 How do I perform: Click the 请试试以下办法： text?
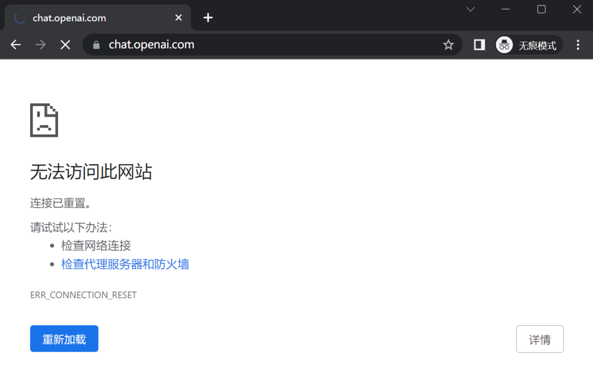71,227
